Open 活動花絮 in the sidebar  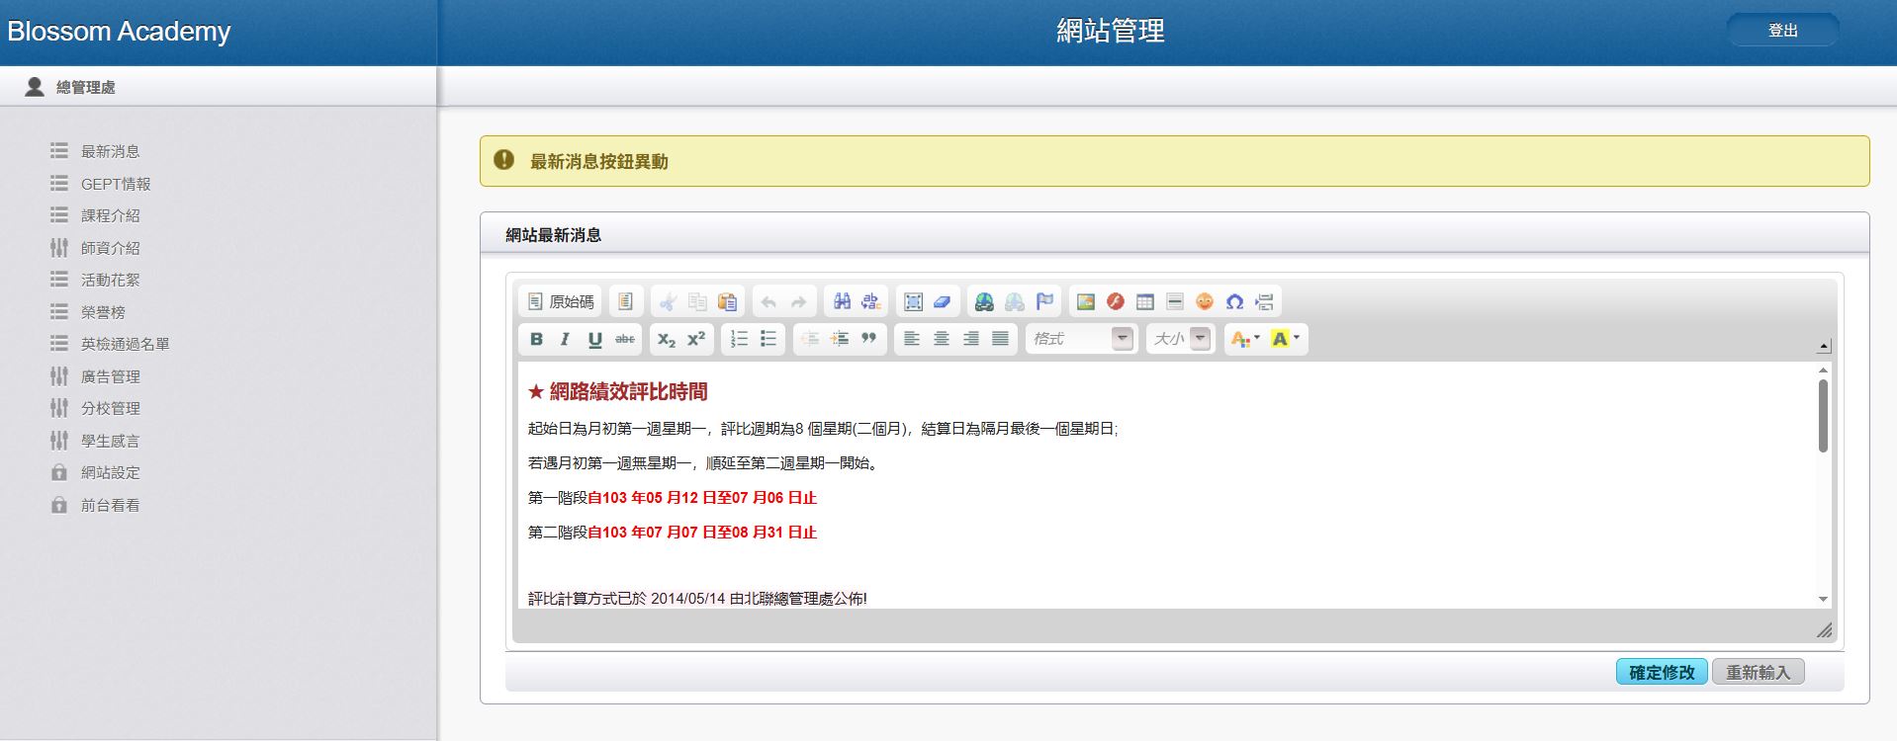[110, 280]
